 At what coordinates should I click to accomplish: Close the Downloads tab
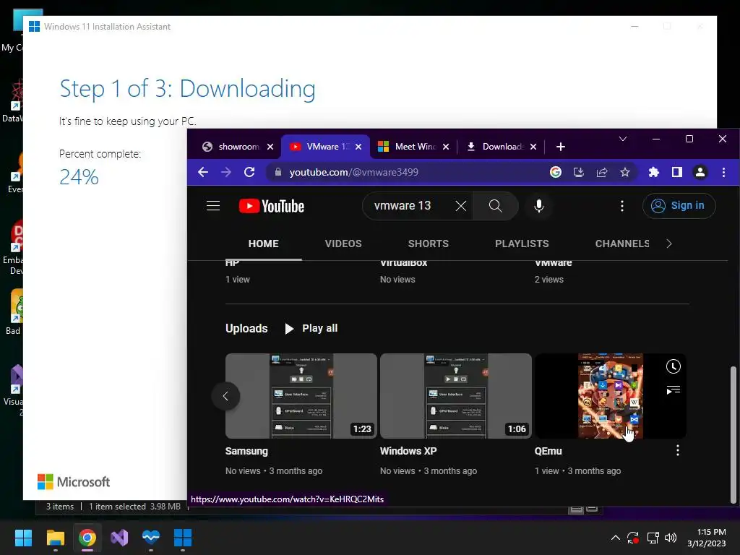click(533, 147)
